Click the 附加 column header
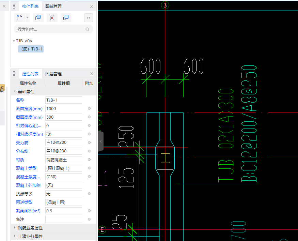The height and width of the screenshot is (241, 298). [89, 83]
